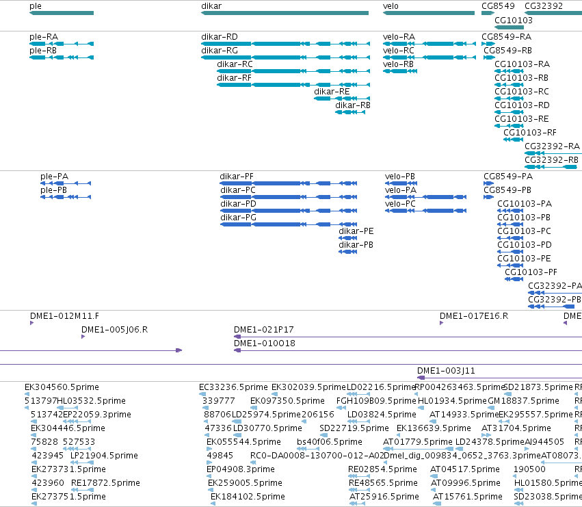Open EST EP22059.3prime
This screenshot has width=582, height=507.
97,415
